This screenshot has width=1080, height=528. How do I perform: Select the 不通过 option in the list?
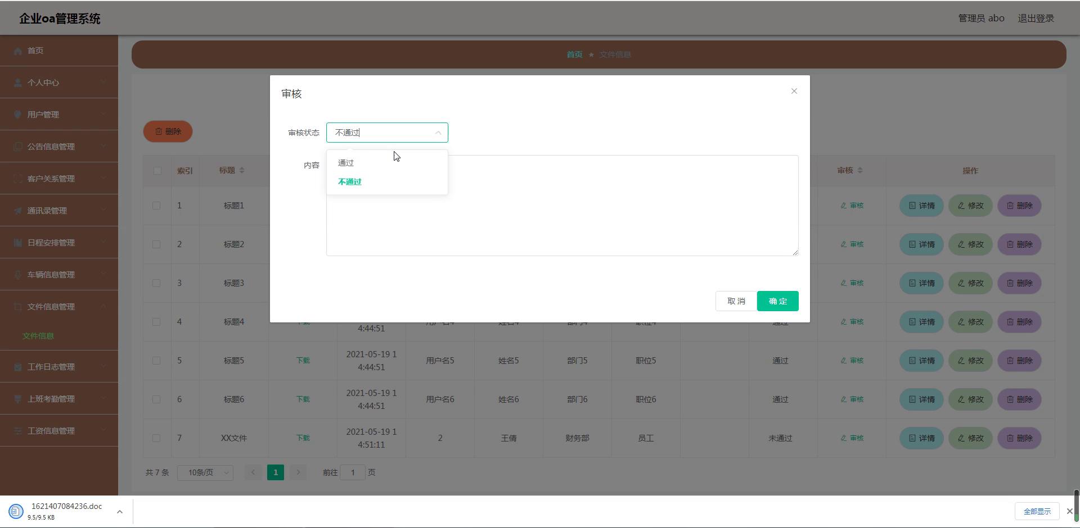[350, 182]
